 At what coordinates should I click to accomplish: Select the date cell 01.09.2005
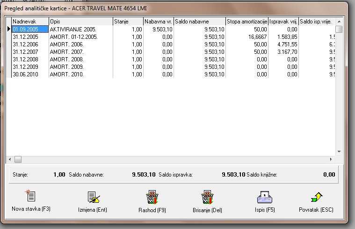[x=30, y=29]
